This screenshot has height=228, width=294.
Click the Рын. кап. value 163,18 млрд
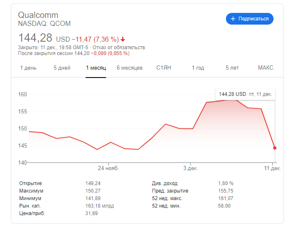[x=99, y=205]
